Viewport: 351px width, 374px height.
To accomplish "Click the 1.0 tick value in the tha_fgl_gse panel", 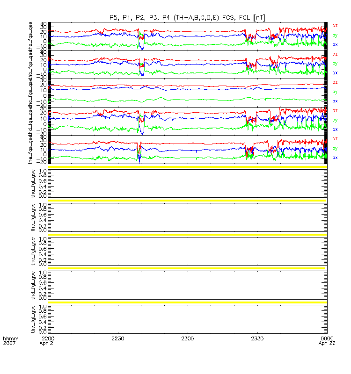I will coord(43,171).
